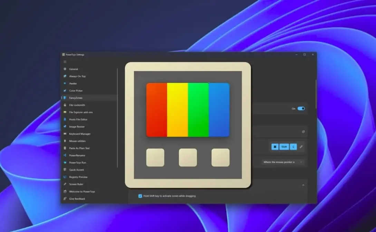This screenshot has width=376, height=232.
Task: Select the PowerRename icon
Action: 65,155
